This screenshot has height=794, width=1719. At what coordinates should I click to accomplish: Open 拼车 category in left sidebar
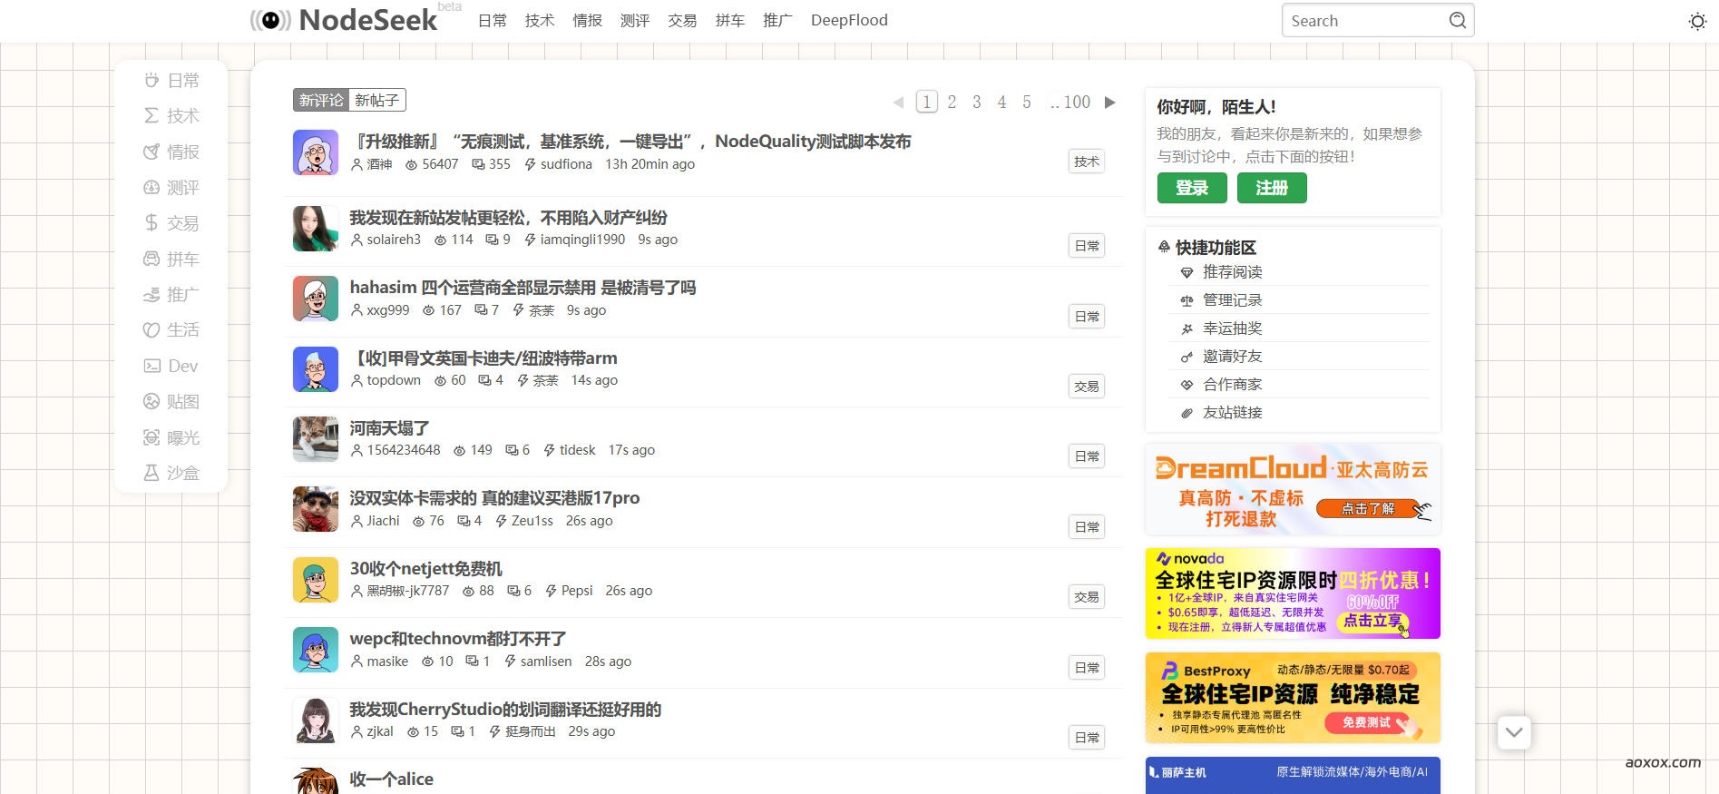coord(171,260)
